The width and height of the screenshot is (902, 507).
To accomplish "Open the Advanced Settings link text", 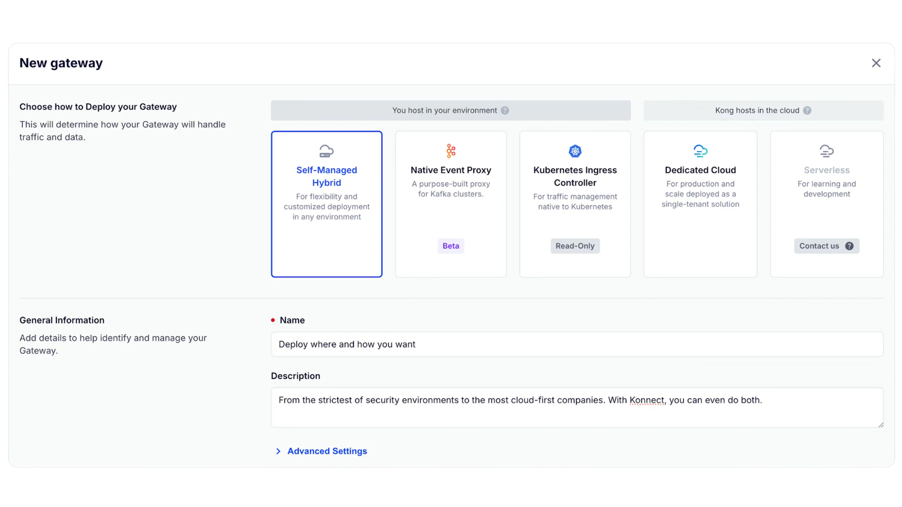I will (327, 451).
